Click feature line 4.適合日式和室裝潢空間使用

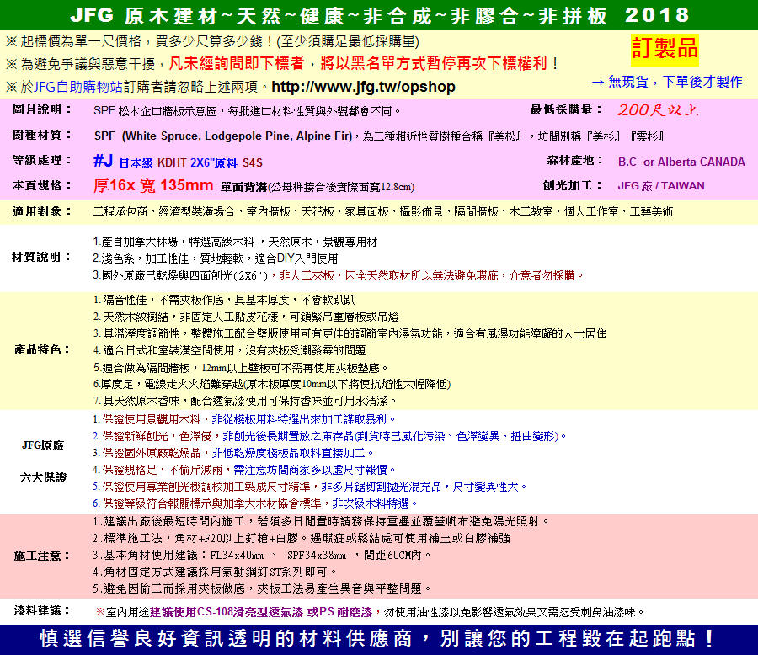coord(229,350)
